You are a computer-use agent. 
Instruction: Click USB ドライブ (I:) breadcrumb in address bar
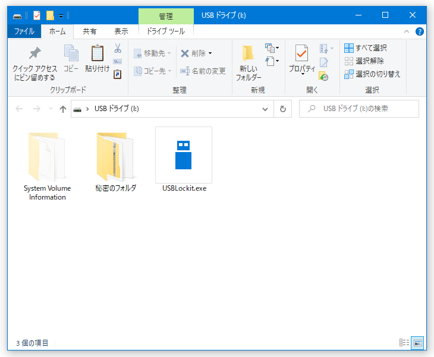(117, 109)
